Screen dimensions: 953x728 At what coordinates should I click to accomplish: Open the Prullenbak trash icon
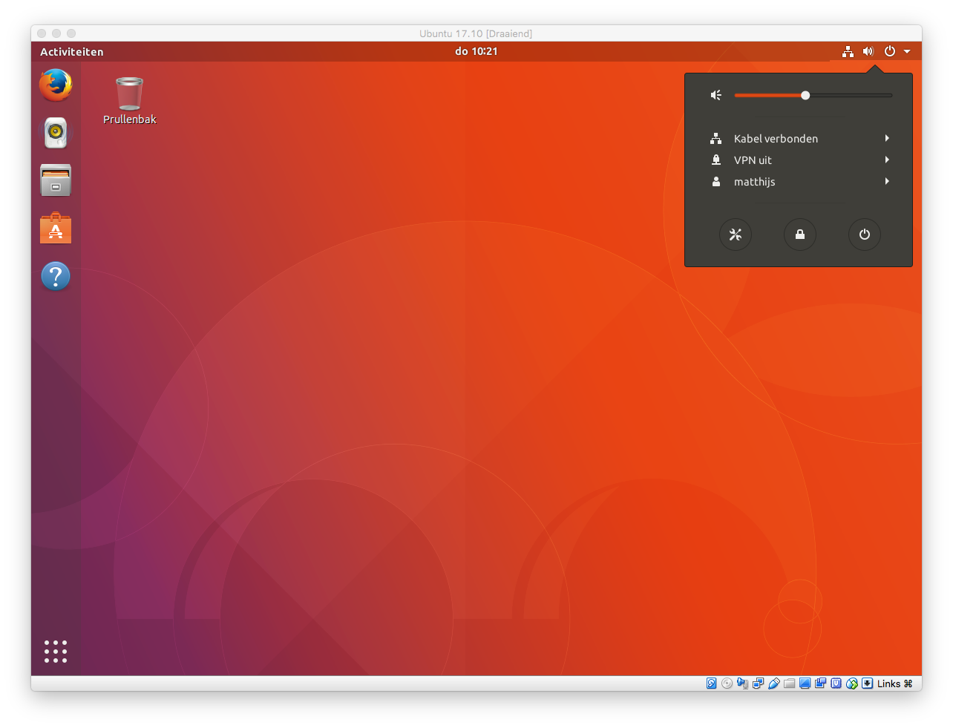[129, 95]
